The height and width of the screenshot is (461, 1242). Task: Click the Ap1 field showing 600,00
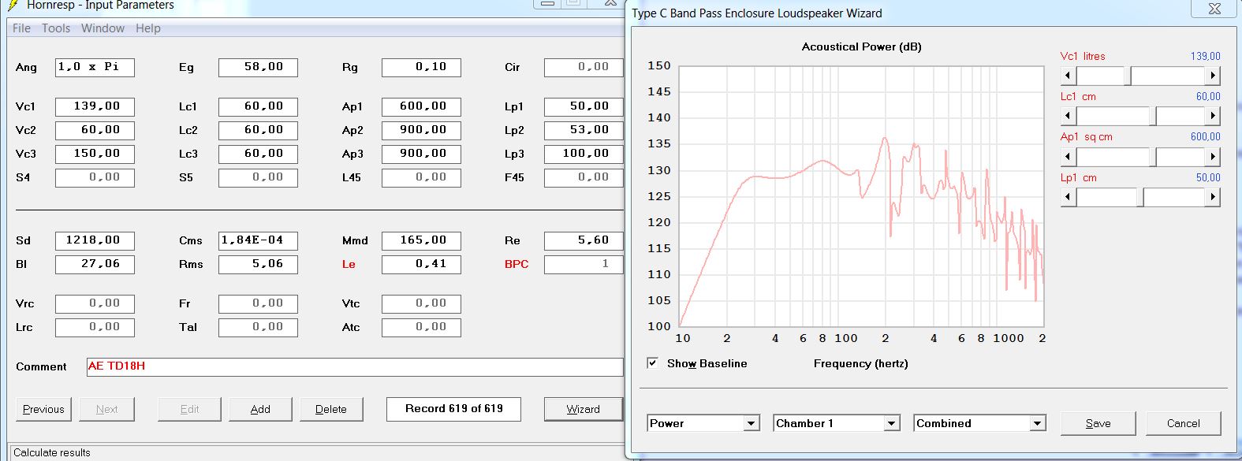(x=421, y=106)
